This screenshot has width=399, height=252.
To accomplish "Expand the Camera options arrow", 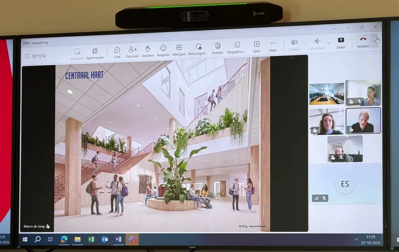I will click(305, 44).
